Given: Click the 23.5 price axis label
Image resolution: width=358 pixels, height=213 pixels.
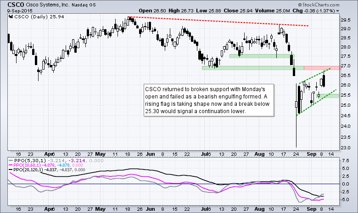Looking at the screenshot, I should point(346,137).
